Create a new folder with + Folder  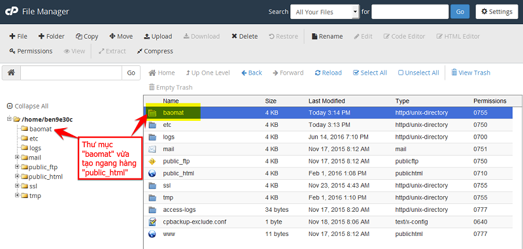pos(52,37)
